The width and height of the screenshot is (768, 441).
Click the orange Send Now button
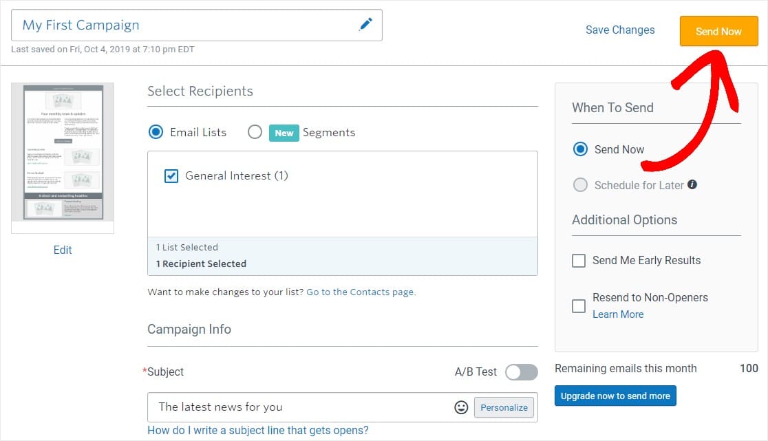point(718,31)
